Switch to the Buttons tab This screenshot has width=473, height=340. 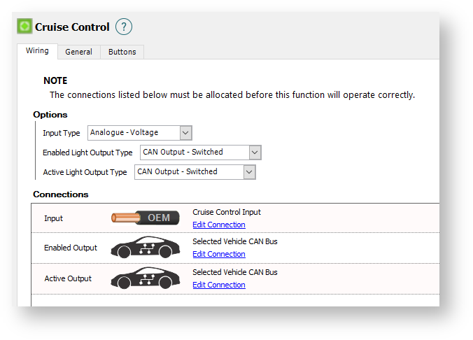coord(122,52)
